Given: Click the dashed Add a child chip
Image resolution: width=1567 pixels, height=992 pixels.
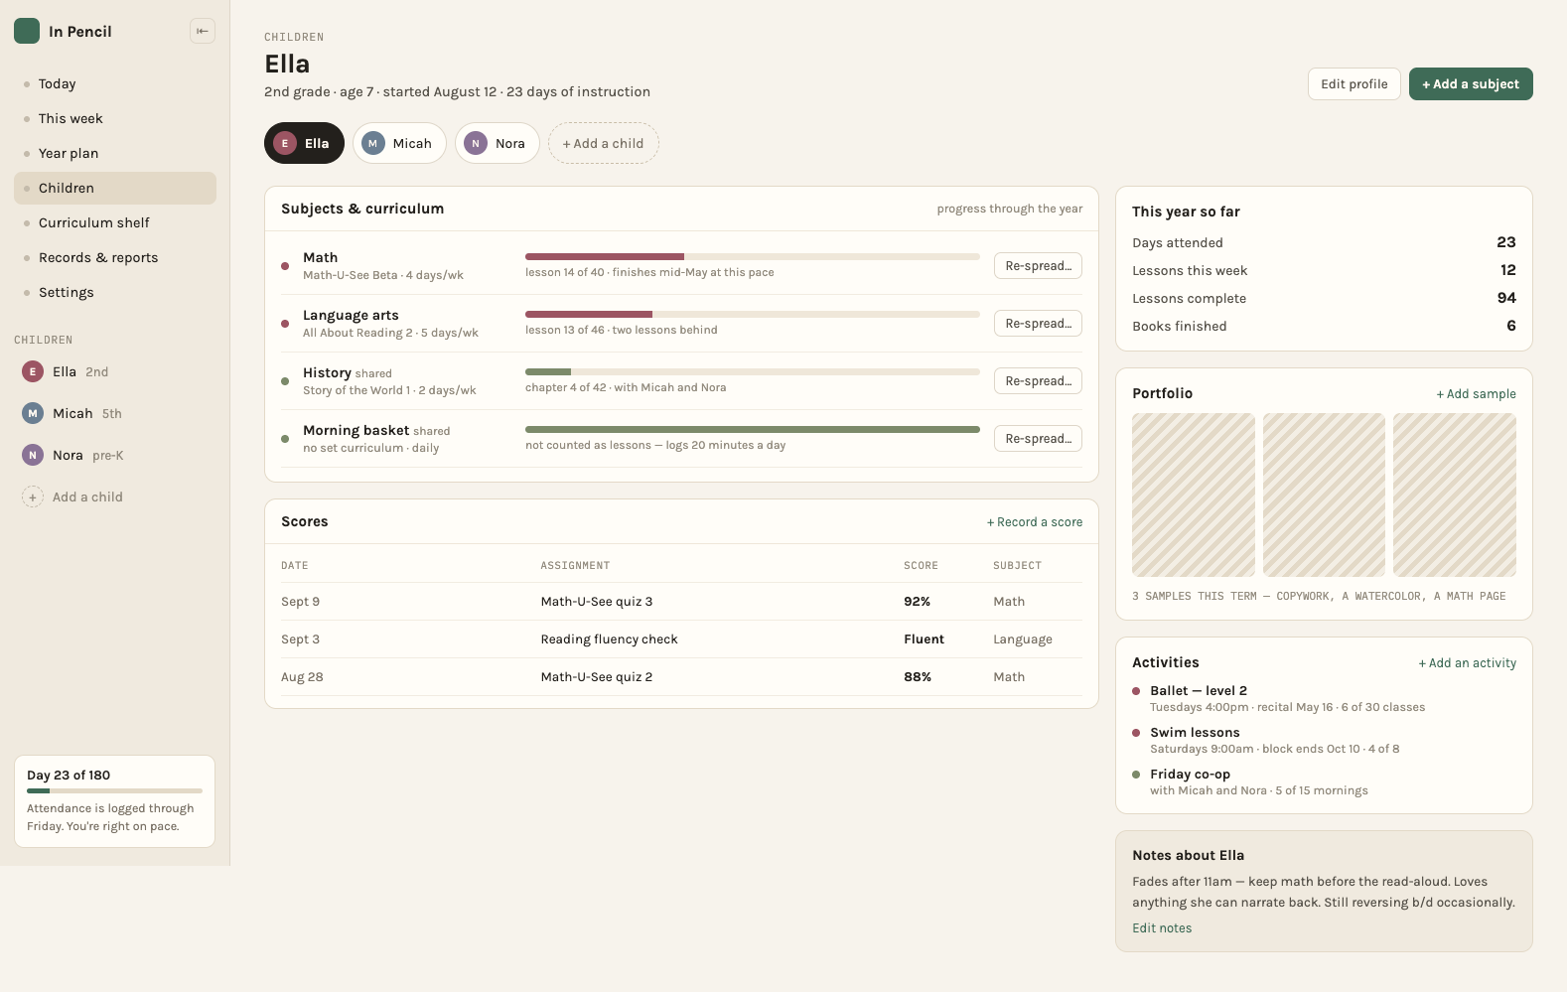Looking at the screenshot, I should (604, 143).
